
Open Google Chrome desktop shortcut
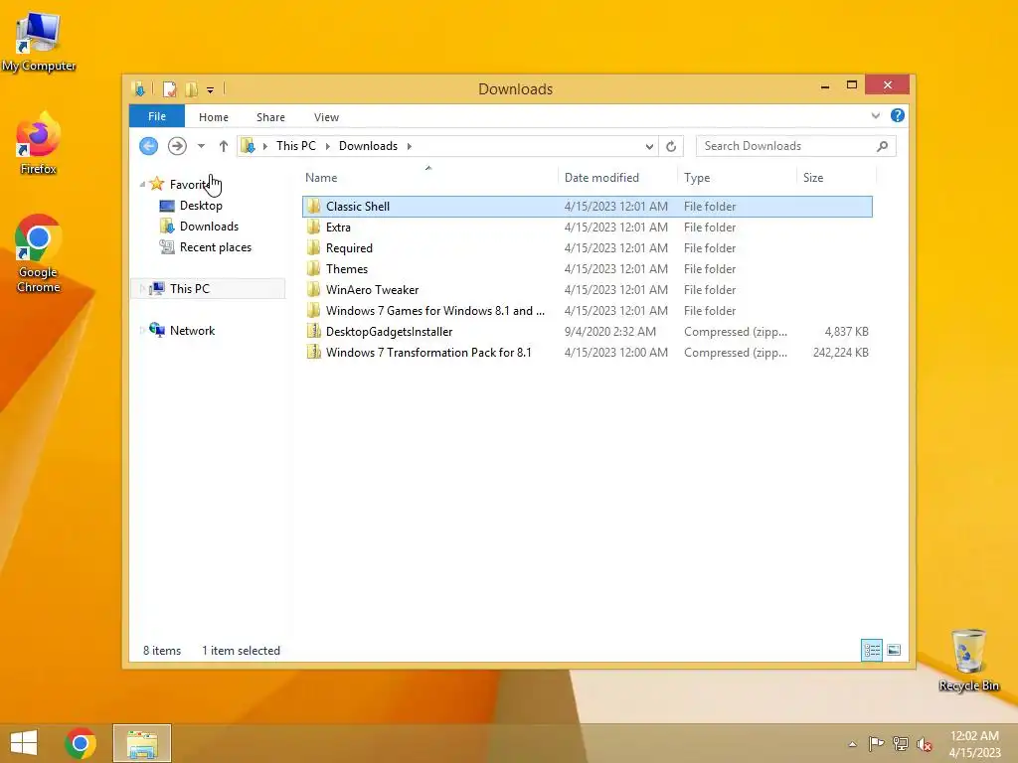(x=39, y=253)
